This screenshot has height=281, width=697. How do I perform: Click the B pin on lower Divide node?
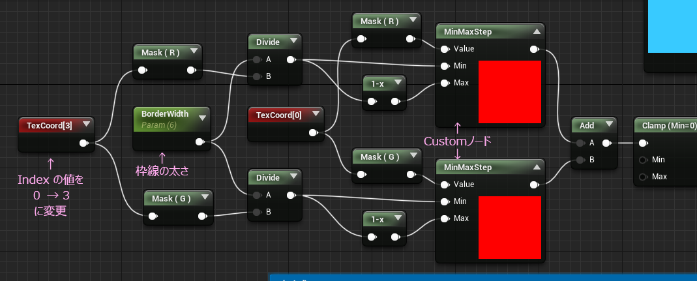[257, 212]
